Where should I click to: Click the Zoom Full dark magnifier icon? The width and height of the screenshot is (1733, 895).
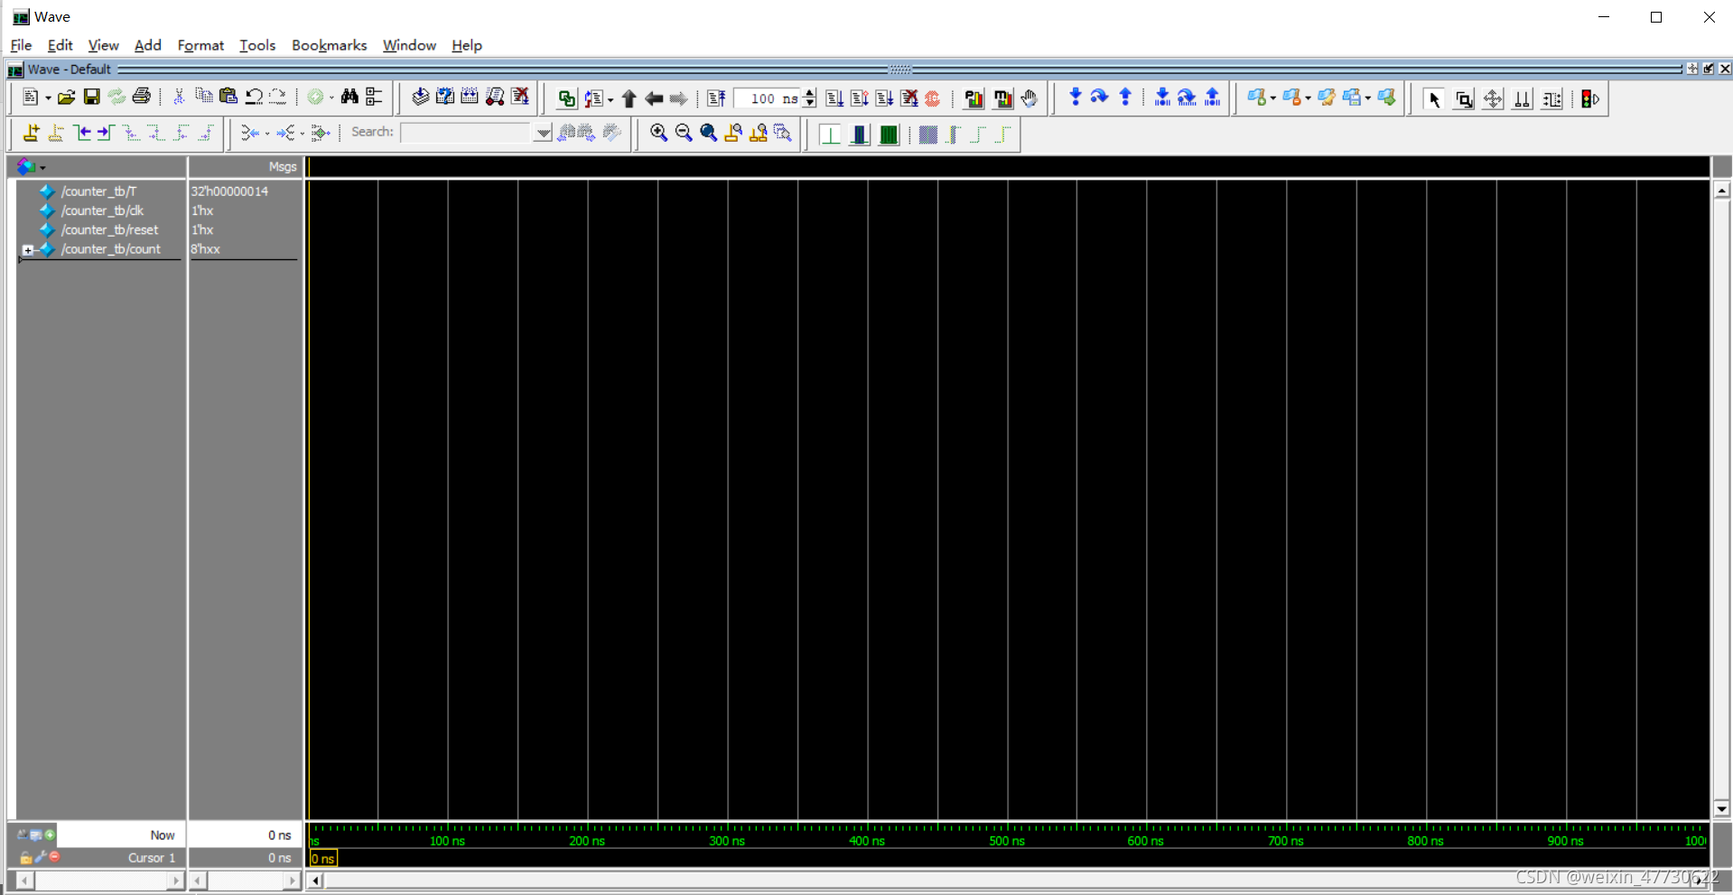pyautogui.click(x=709, y=133)
